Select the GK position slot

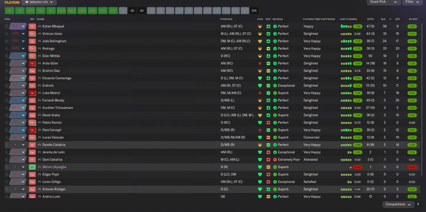click(x=9, y=11)
